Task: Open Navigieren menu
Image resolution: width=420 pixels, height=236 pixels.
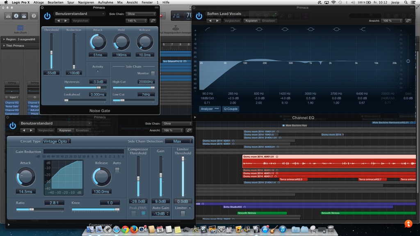Action: click(x=86, y=2)
